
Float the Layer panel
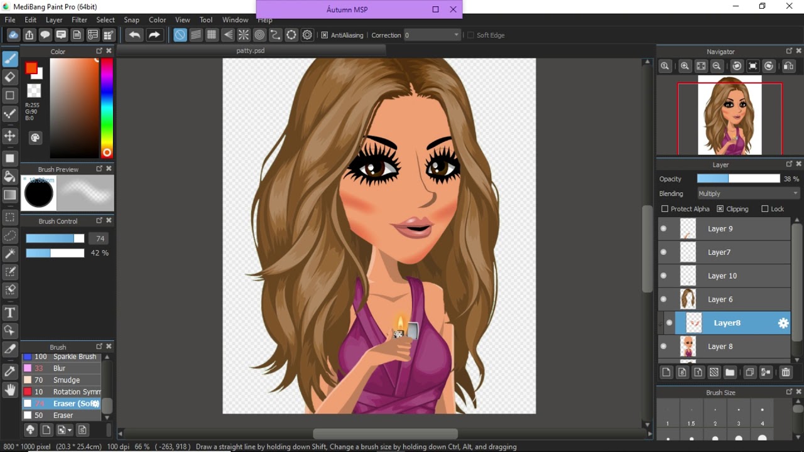(x=789, y=164)
